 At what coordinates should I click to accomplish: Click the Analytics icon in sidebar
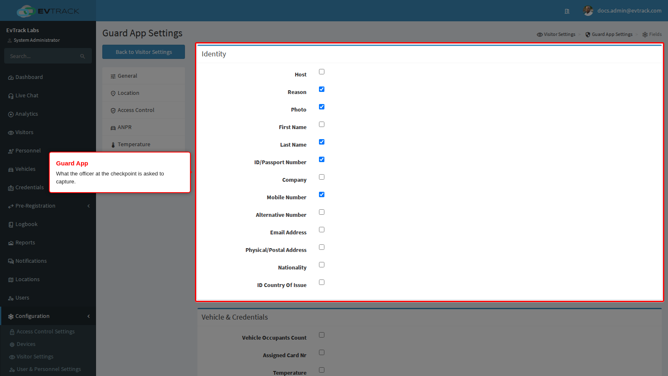pos(11,114)
